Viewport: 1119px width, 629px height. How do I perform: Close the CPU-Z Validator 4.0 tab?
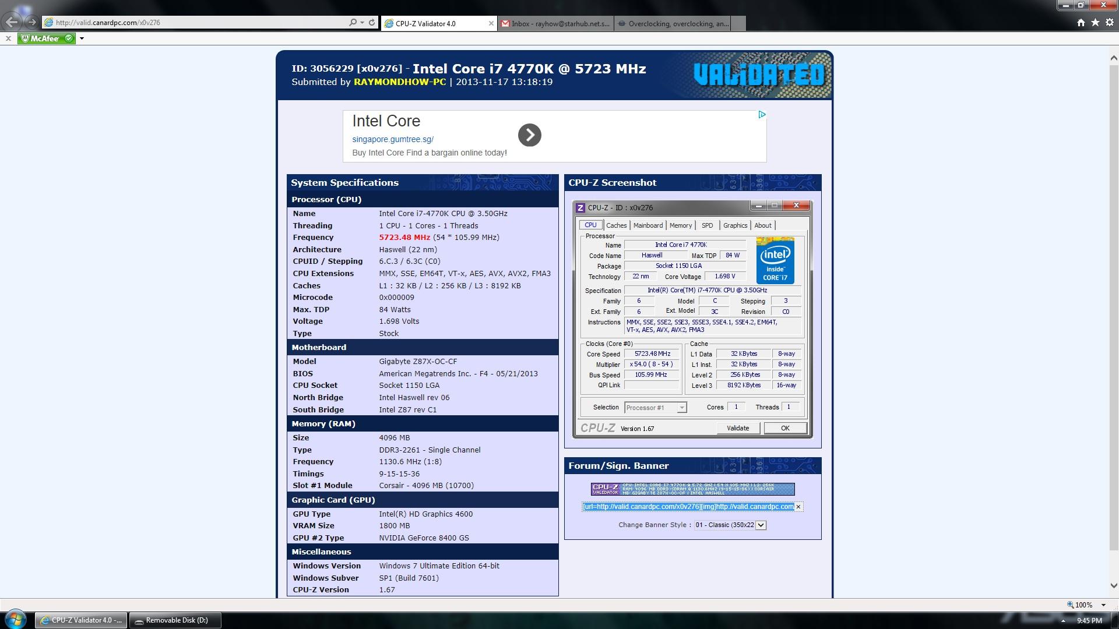coord(491,24)
